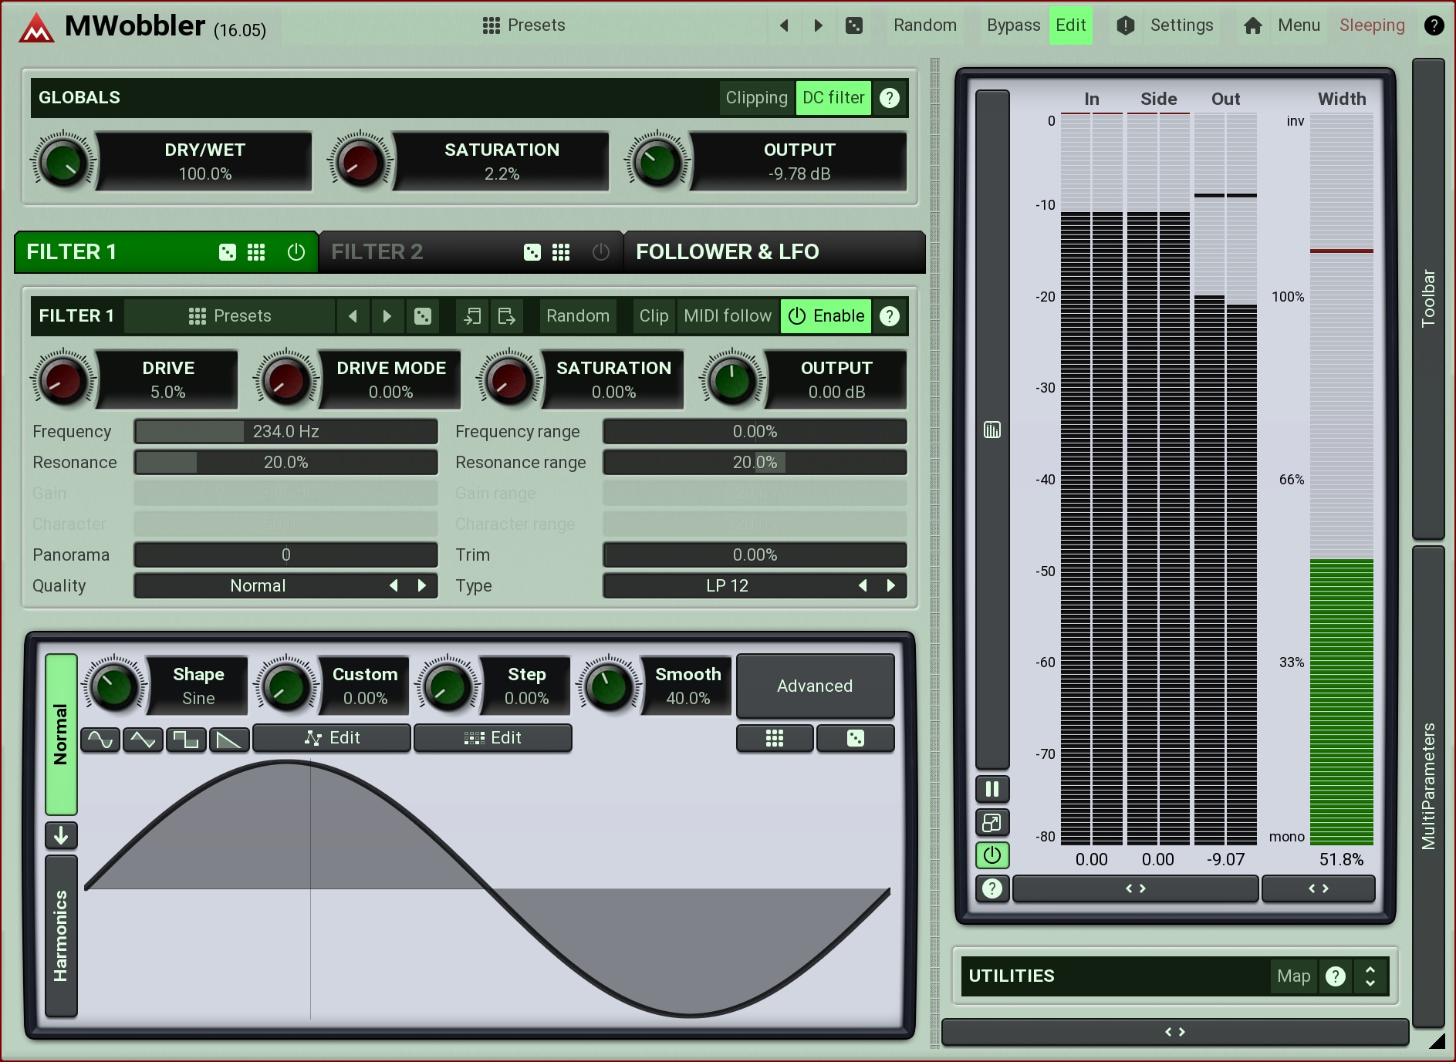Viewport: 1456px width, 1062px height.
Task: Toggle the Clipping option in Globals
Action: point(756,98)
